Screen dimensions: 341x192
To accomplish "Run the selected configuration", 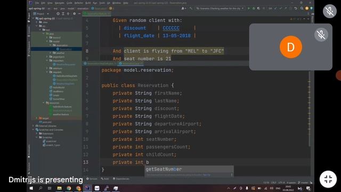I will click(249, 9).
